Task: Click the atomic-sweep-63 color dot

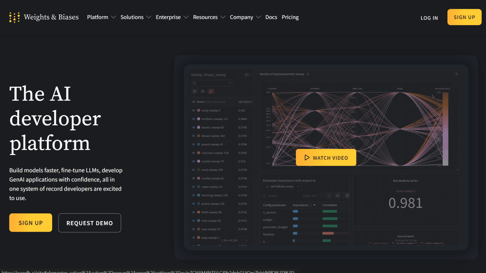Action: [x=199, y=127]
